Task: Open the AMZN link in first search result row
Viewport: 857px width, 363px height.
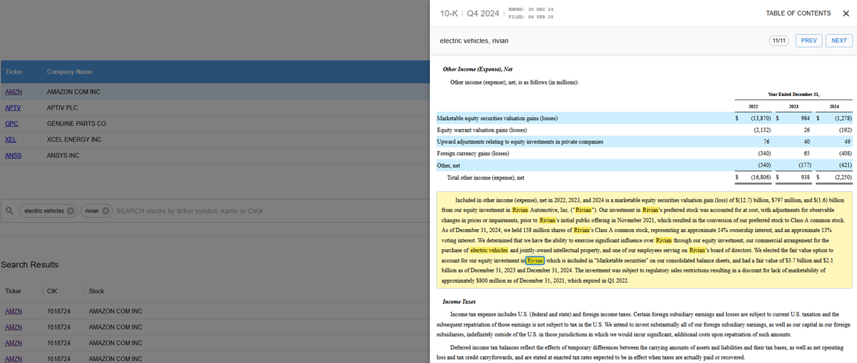Action: 13,311
